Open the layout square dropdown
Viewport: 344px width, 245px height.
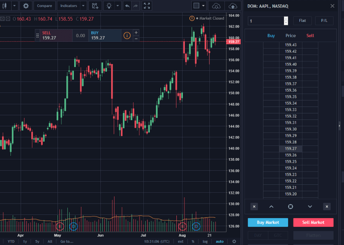(203, 6)
